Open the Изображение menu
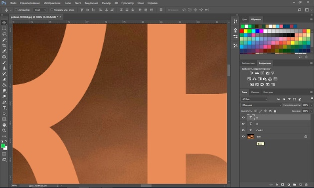 (52, 3)
